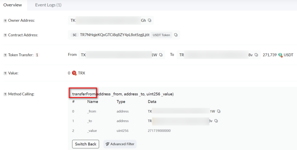This screenshot has width=297, height=150.
Task: Click the Owner Address help icon
Action: (5, 21)
